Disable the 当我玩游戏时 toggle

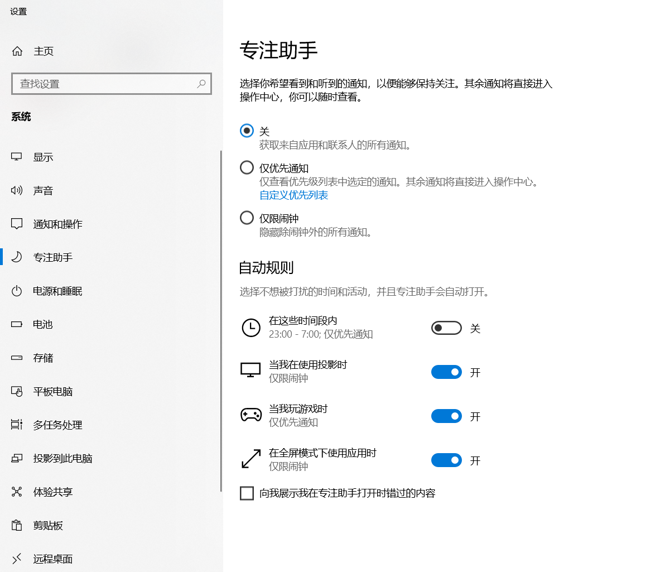(x=446, y=416)
